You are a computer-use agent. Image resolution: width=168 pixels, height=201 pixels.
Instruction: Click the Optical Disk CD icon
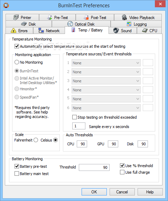(70, 24)
